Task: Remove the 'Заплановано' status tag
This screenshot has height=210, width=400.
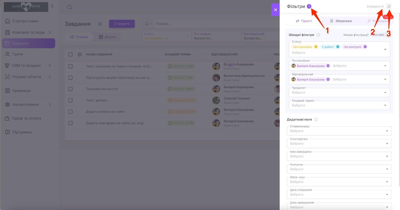Action: pyautogui.click(x=316, y=47)
